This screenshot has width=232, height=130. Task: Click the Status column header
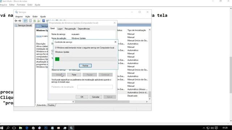tap(120, 30)
